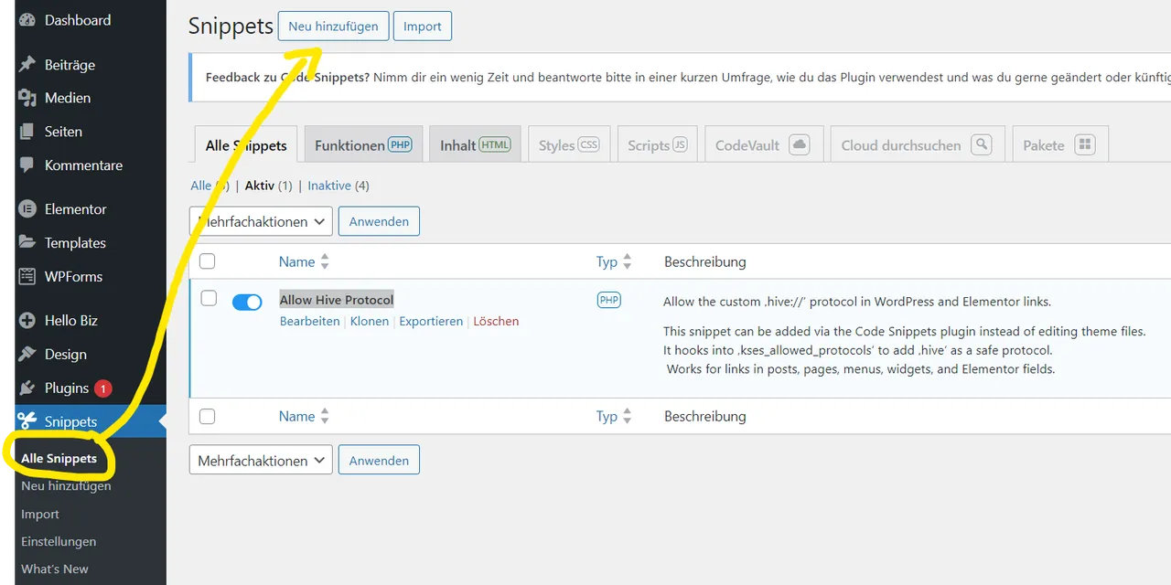
Task: Click grid icon on Pakete tab
Action: pos(1084,144)
